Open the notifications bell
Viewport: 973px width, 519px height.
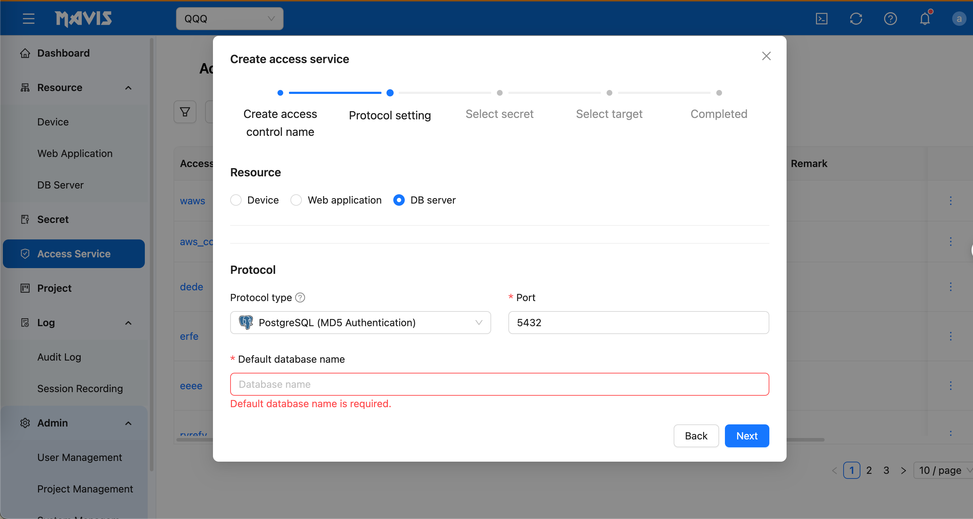pos(924,19)
